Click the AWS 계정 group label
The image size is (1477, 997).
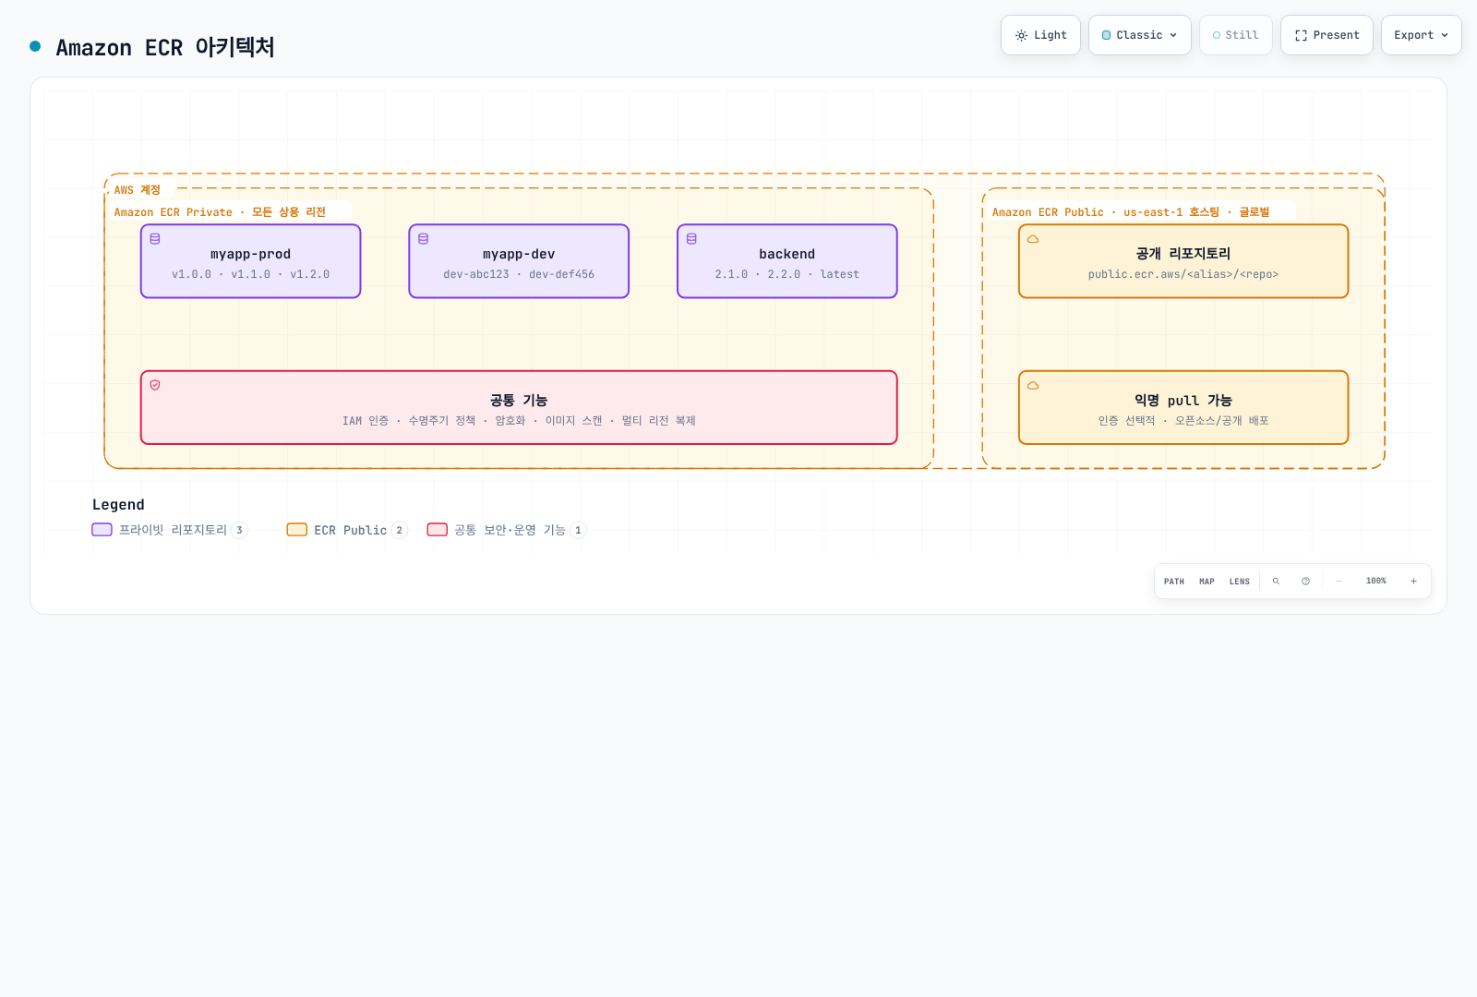(x=138, y=190)
